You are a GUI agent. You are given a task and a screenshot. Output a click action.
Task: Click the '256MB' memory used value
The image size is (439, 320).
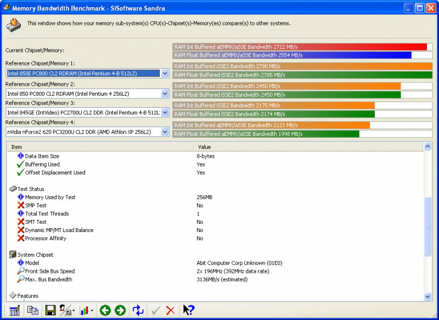pos(204,197)
